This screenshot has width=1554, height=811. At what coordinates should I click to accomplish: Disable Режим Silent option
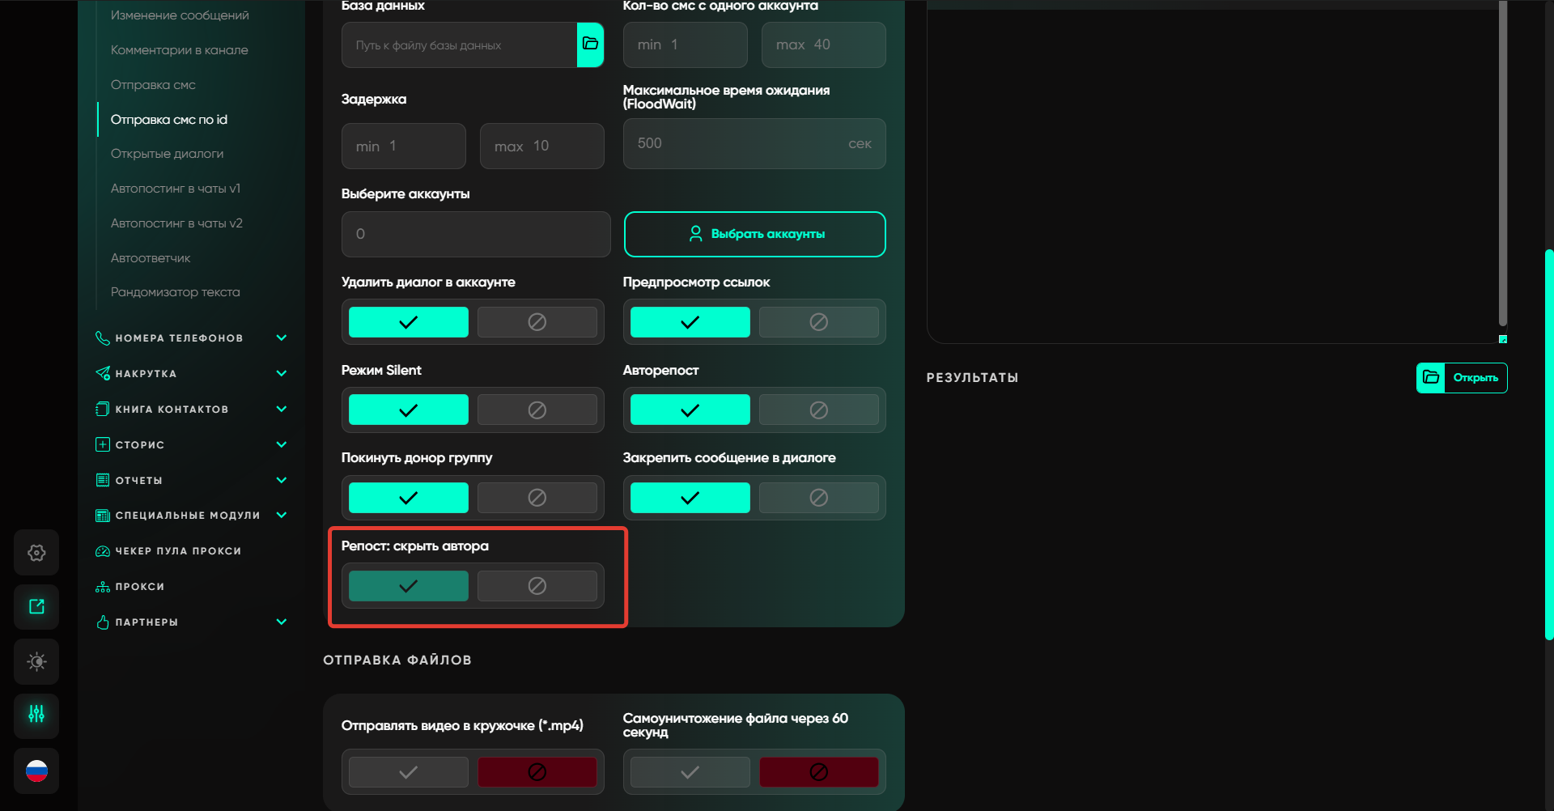tap(537, 410)
